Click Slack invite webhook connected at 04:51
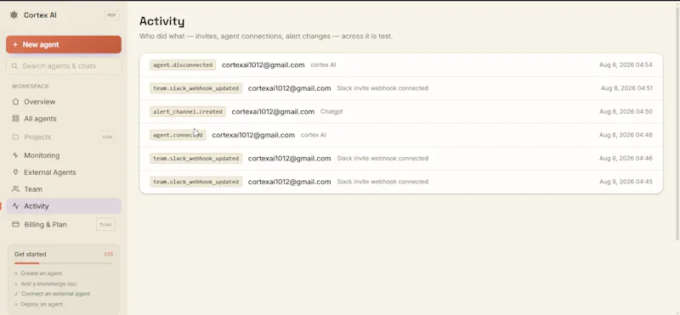This screenshot has width=680, height=315. pyautogui.click(x=382, y=88)
